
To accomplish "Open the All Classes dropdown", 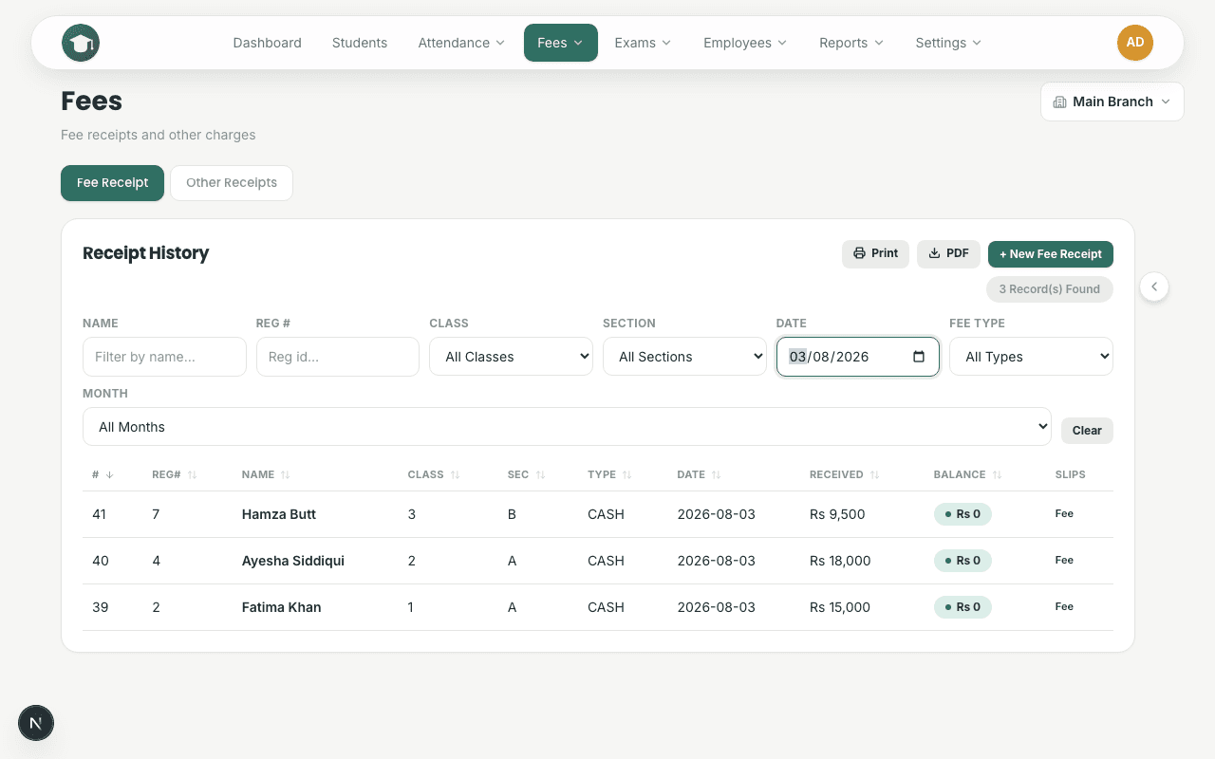I will tap(511, 357).
